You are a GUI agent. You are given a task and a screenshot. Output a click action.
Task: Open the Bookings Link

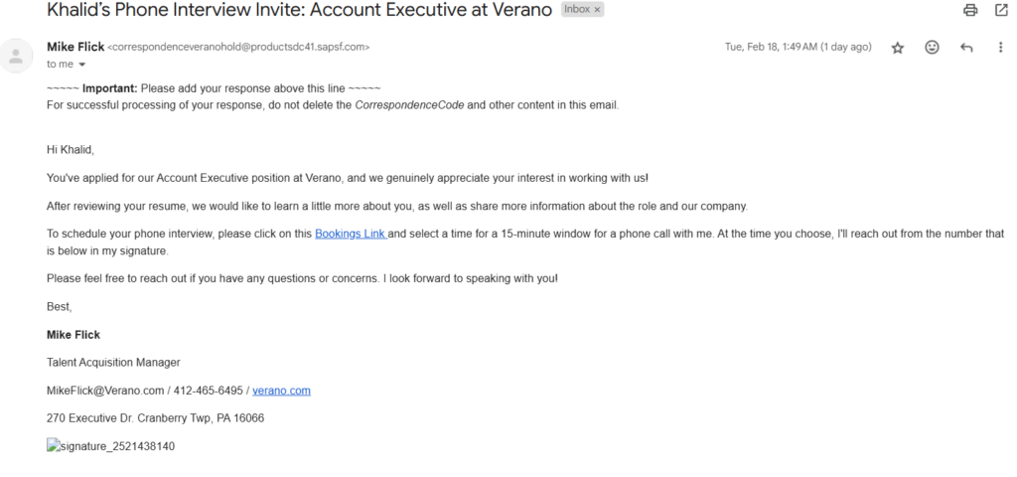351,234
